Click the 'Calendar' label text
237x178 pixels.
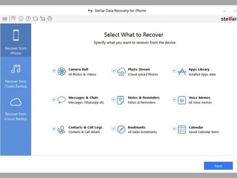[x=196, y=127]
